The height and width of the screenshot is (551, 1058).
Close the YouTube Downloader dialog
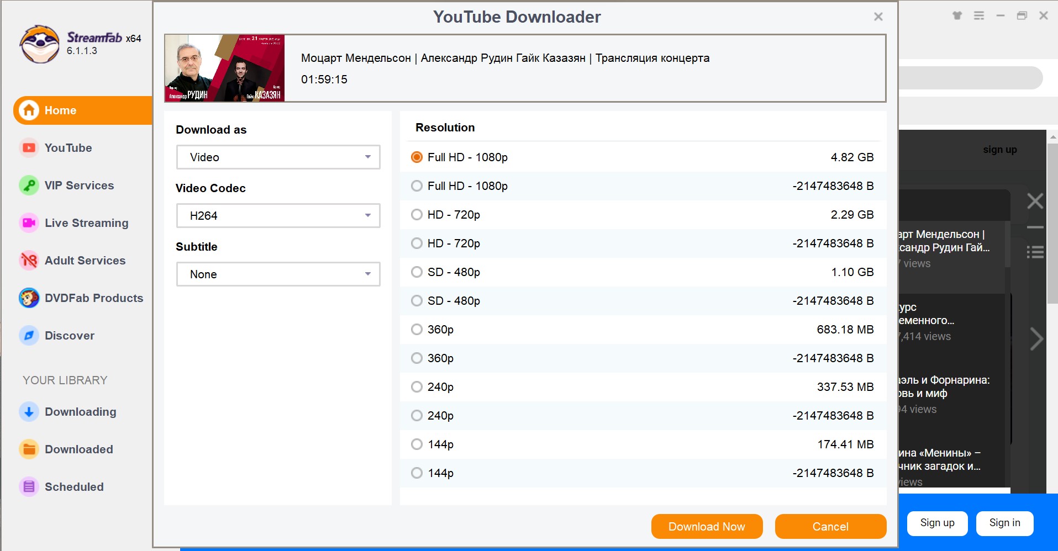point(878,17)
